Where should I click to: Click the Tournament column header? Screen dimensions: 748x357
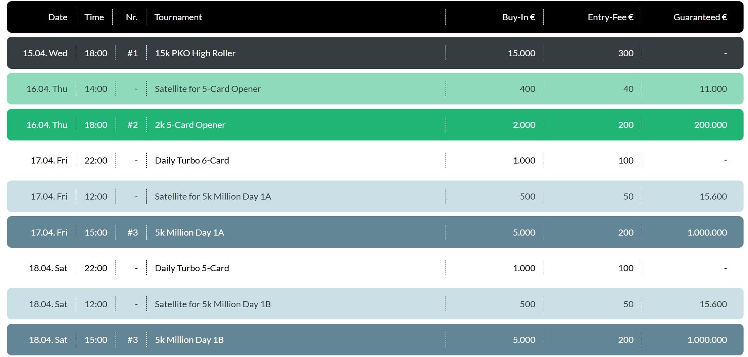pyautogui.click(x=178, y=17)
